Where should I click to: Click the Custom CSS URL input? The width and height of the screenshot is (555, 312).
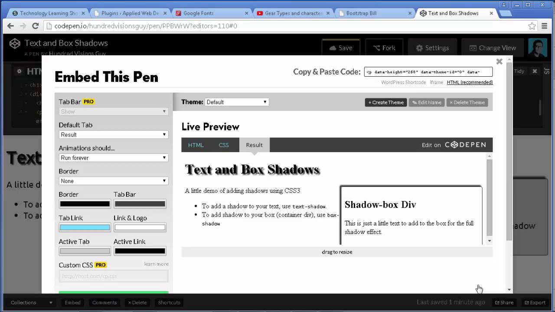(x=114, y=276)
